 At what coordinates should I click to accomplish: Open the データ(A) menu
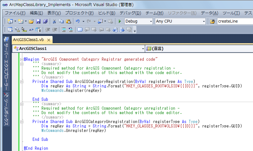(x=210, y=13)
